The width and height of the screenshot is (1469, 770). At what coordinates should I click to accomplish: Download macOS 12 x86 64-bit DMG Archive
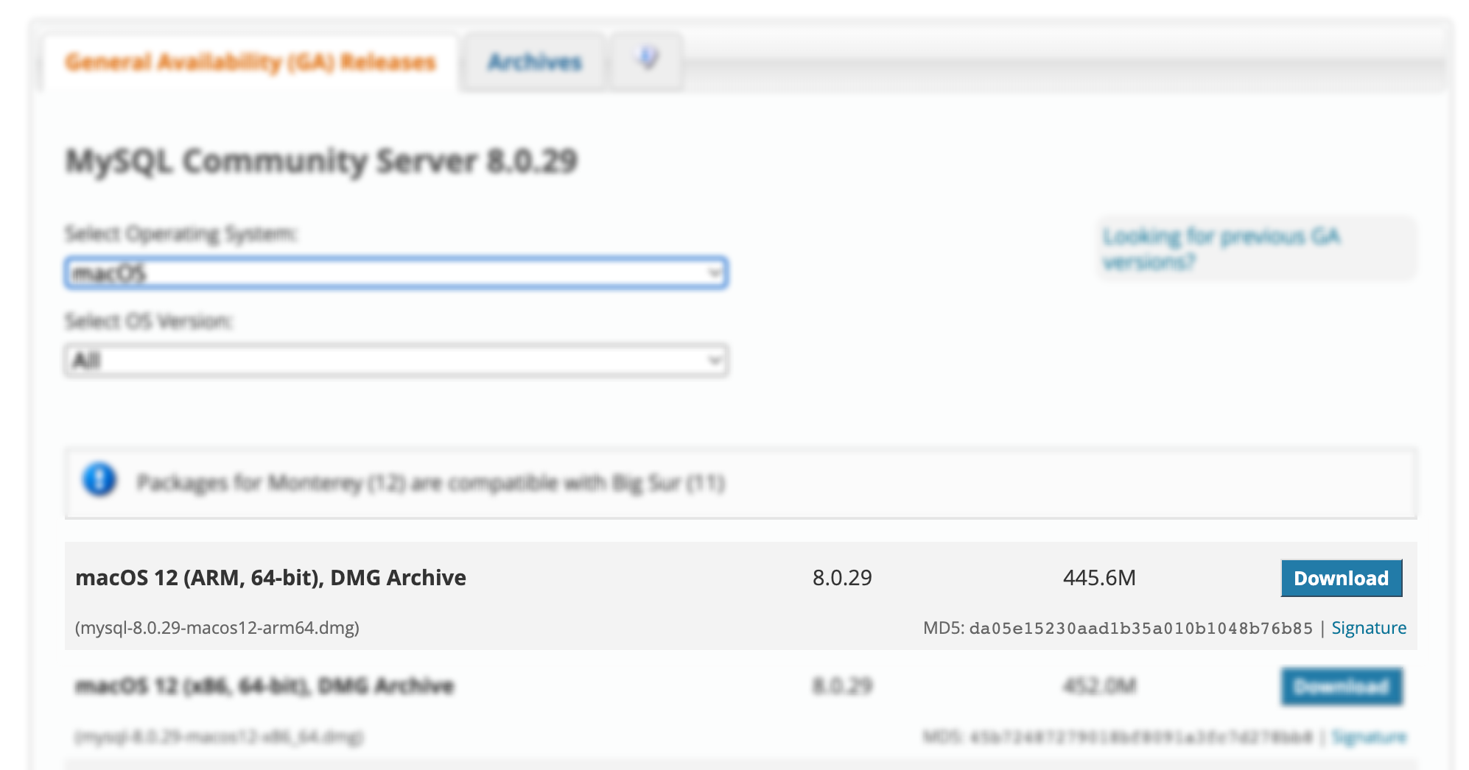pyautogui.click(x=1342, y=687)
